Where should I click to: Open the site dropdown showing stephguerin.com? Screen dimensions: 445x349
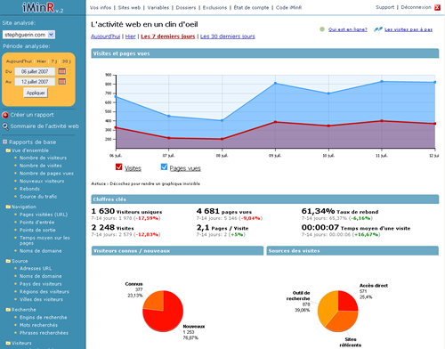pyautogui.click(x=28, y=35)
